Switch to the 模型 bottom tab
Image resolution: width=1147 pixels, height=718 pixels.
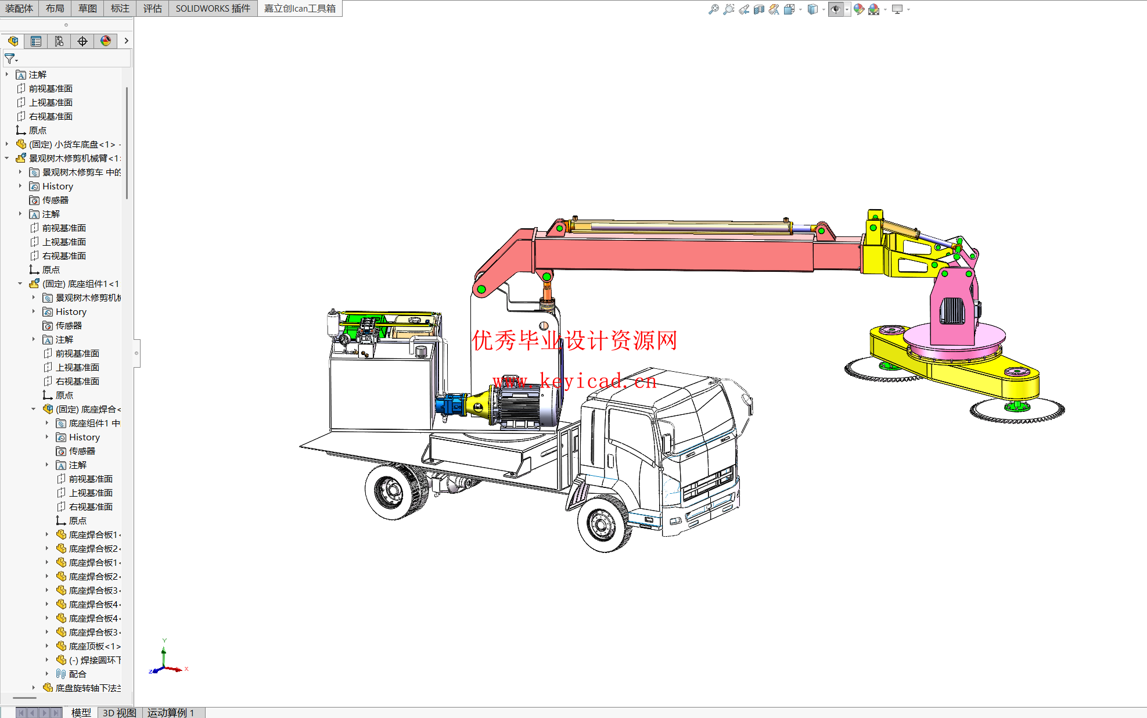(x=81, y=712)
